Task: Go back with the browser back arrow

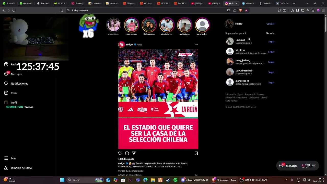Action: pos(4,10)
